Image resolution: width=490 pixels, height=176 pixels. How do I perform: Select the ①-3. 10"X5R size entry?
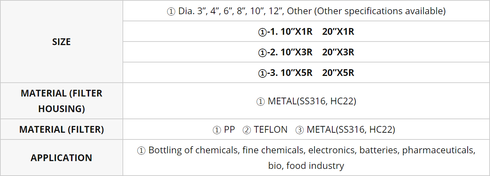point(285,73)
